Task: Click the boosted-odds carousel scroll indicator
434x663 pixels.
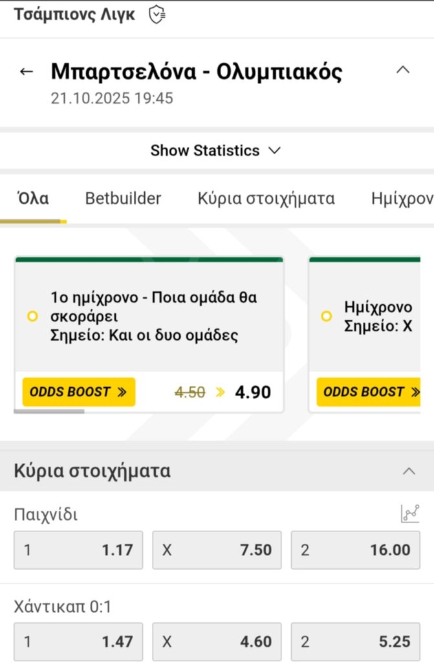Action: click(x=49, y=411)
